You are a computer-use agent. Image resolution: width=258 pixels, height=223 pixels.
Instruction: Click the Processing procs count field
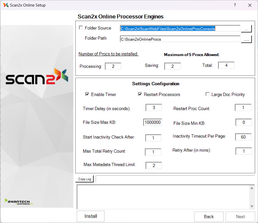pyautogui.click(x=113, y=66)
